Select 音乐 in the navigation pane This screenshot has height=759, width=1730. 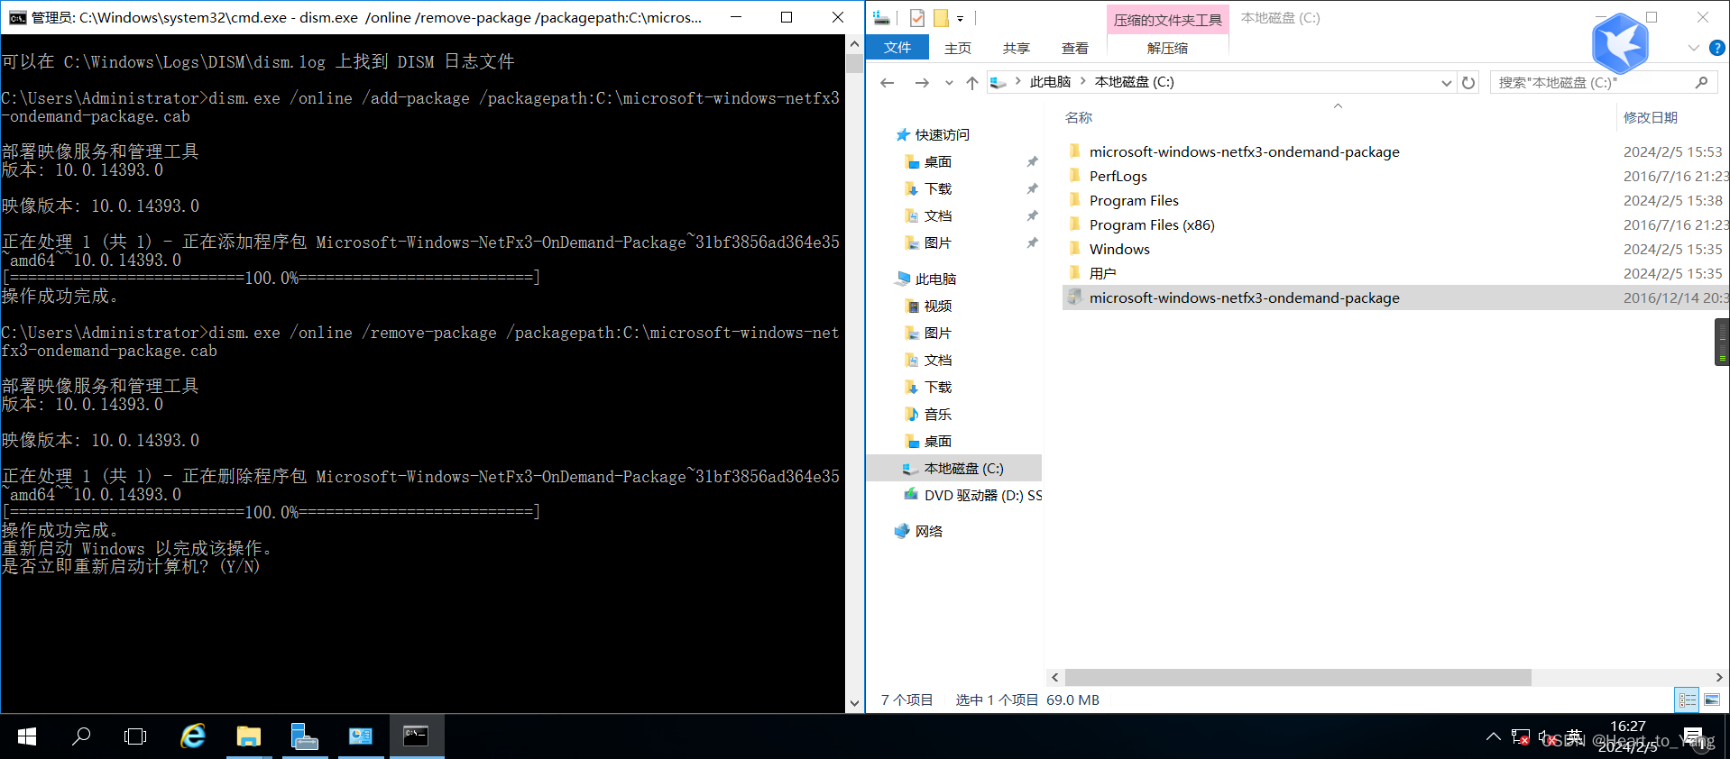tap(938, 415)
